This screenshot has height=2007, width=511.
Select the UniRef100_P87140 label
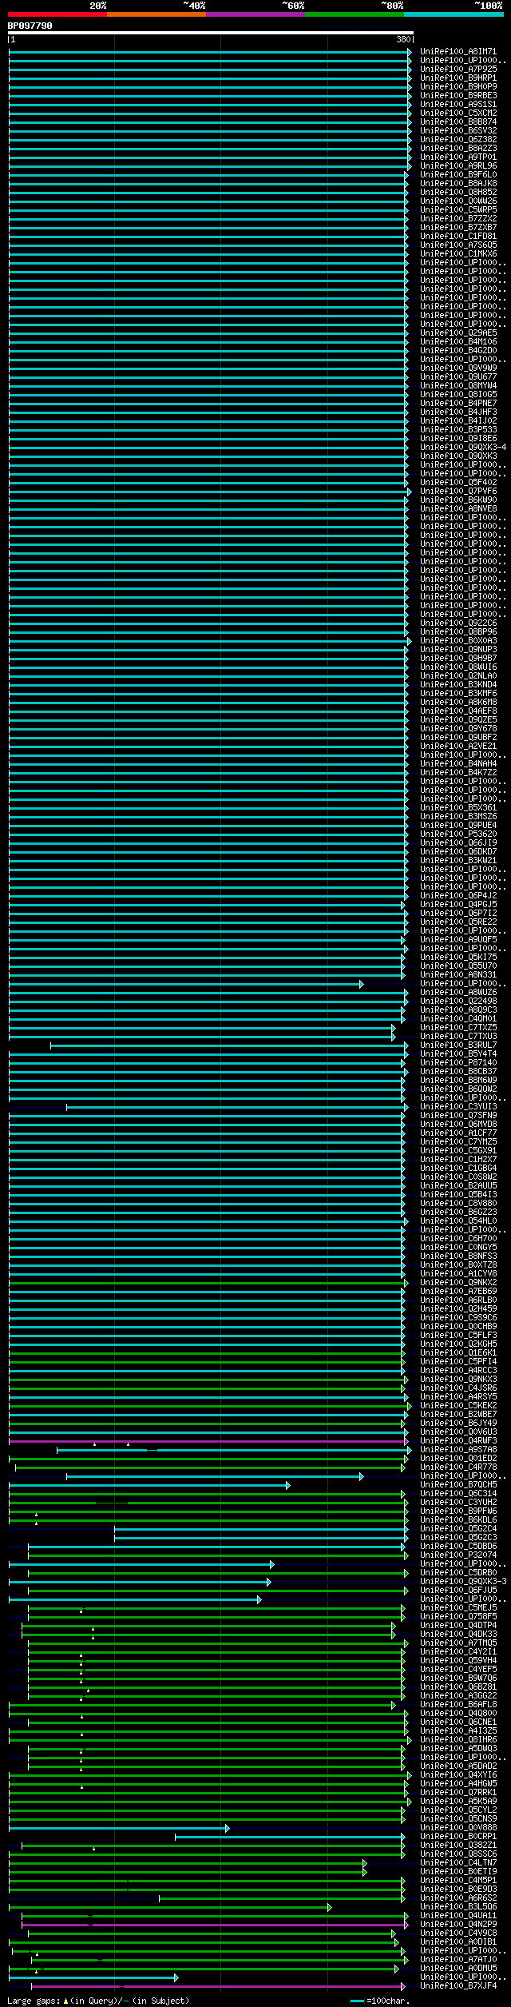(x=458, y=1063)
